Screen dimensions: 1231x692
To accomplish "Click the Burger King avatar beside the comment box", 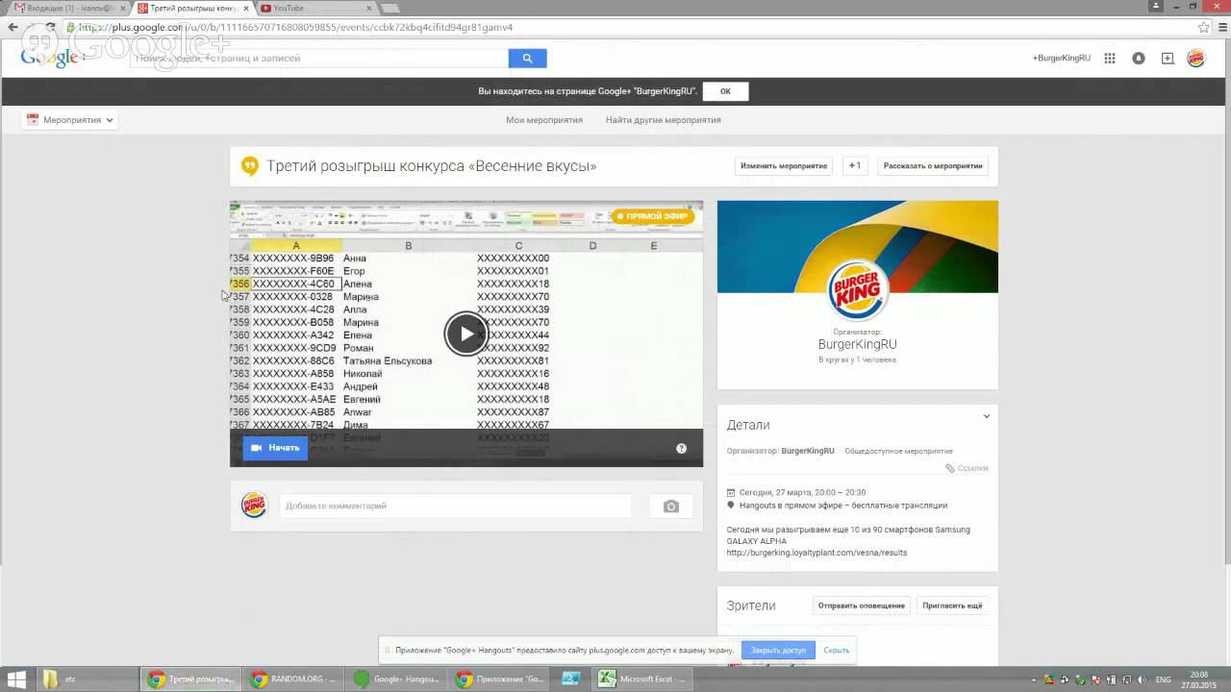I will coord(254,506).
